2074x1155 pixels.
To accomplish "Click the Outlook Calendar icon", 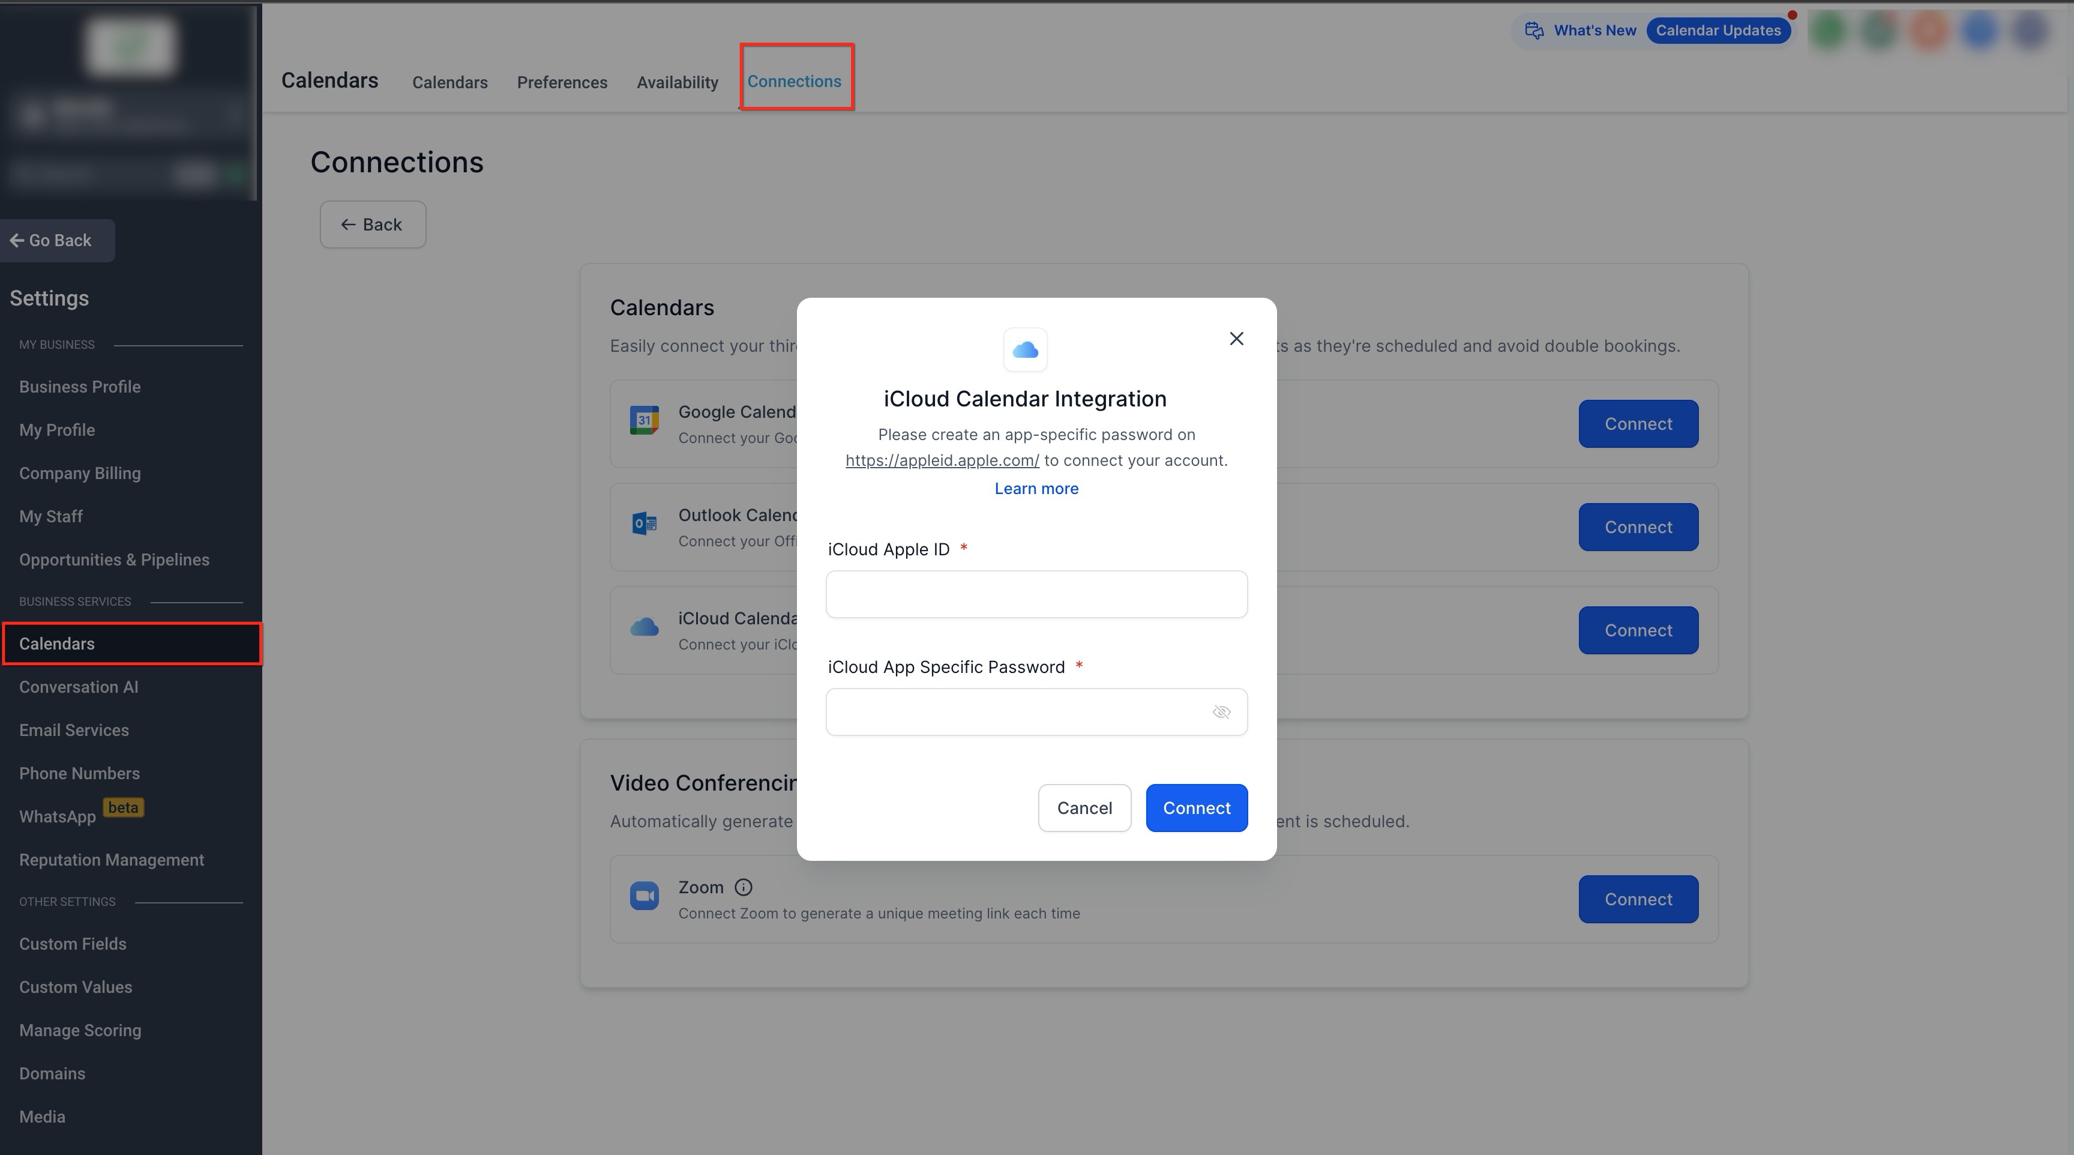I will pos(644,524).
